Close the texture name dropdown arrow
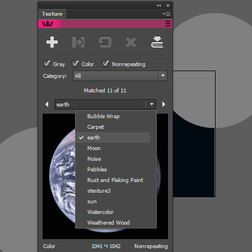This screenshot has width=252, height=252. [x=152, y=104]
